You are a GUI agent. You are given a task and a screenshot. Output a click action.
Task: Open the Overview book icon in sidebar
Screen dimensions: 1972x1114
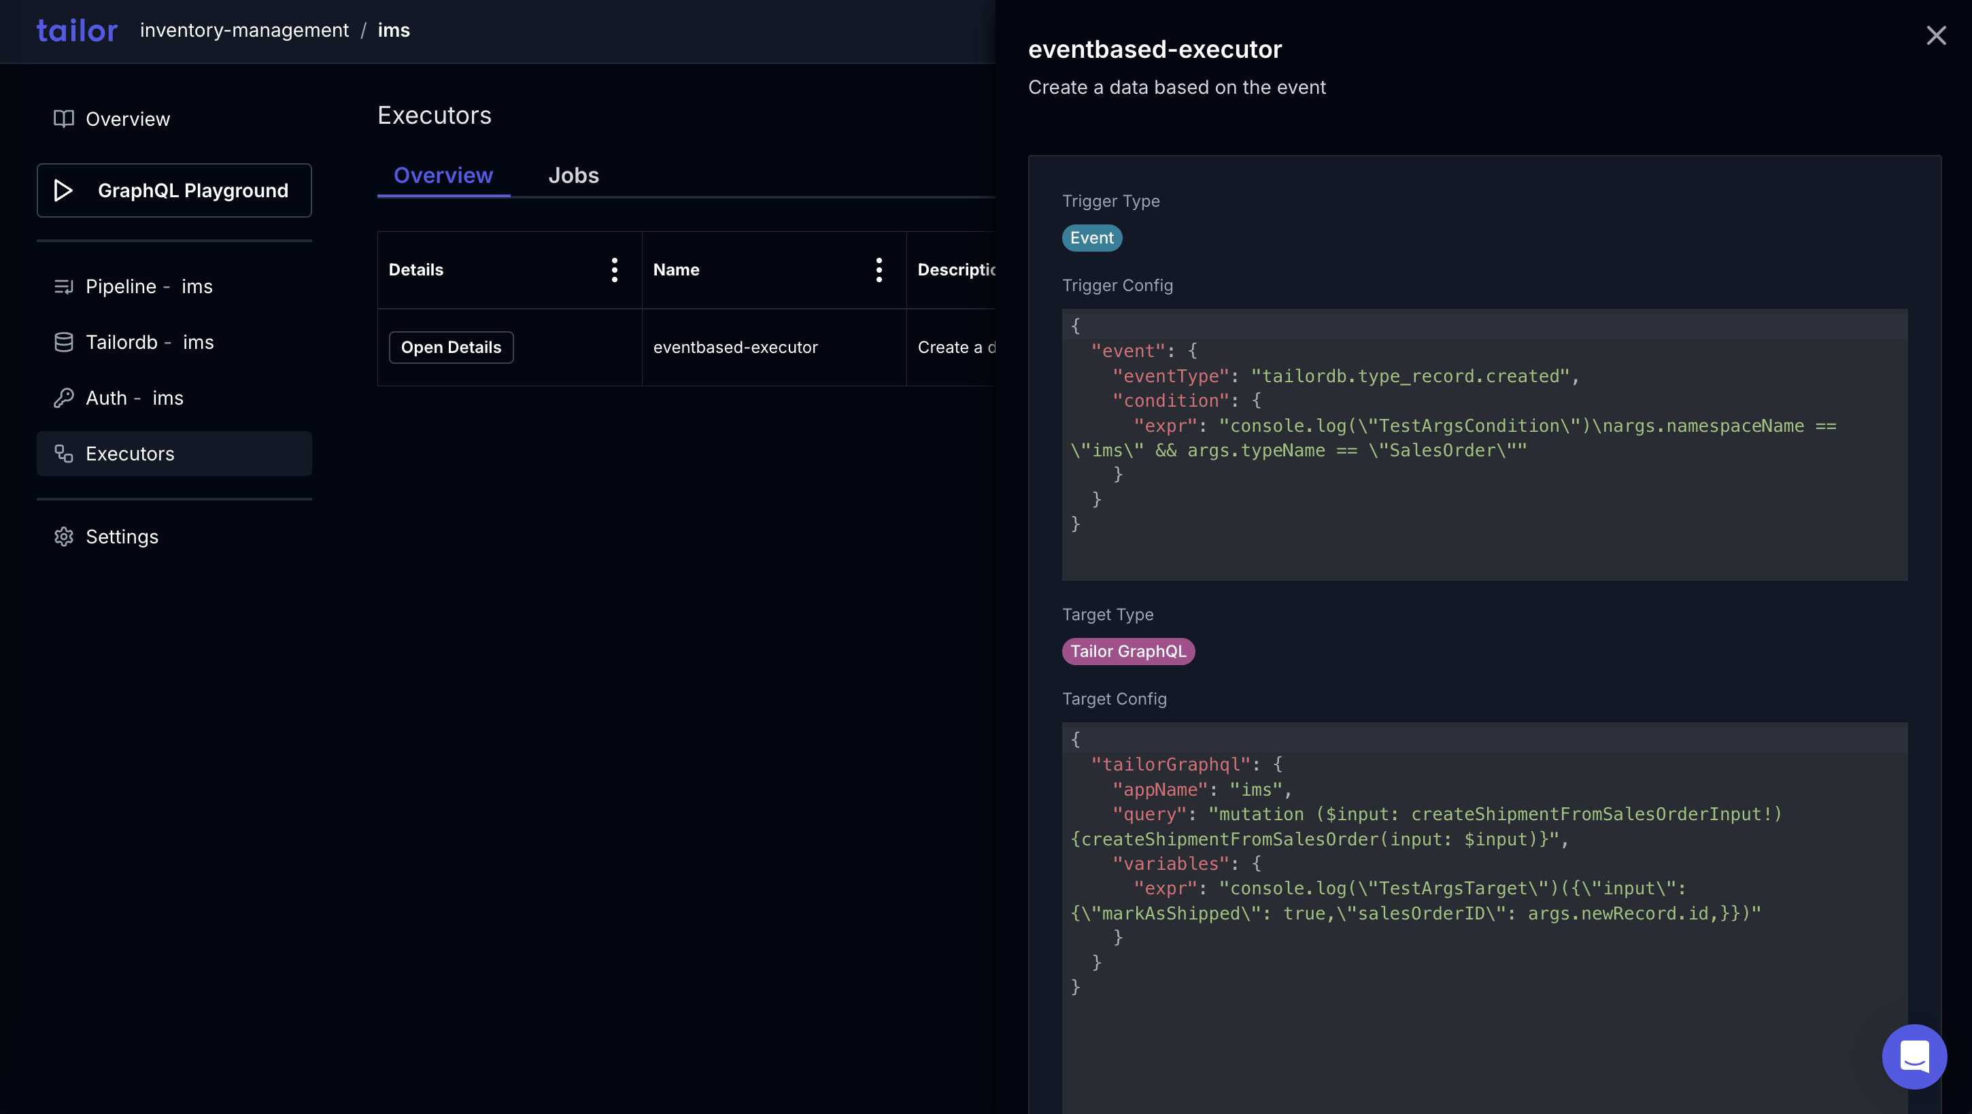63,118
